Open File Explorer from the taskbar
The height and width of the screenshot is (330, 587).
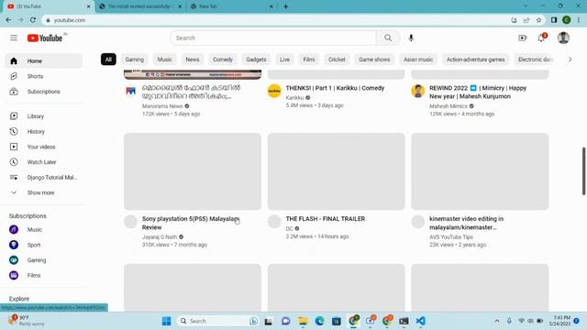click(x=303, y=321)
